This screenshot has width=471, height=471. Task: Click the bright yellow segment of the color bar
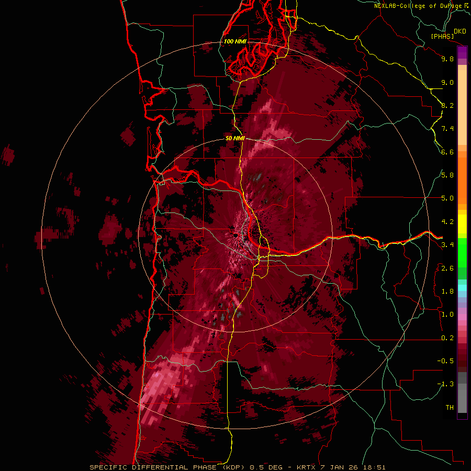point(462,224)
